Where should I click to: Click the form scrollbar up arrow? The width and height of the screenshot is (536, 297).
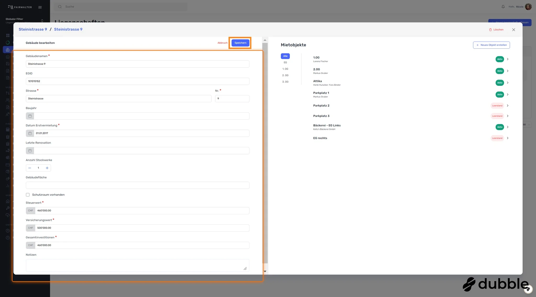point(265,40)
